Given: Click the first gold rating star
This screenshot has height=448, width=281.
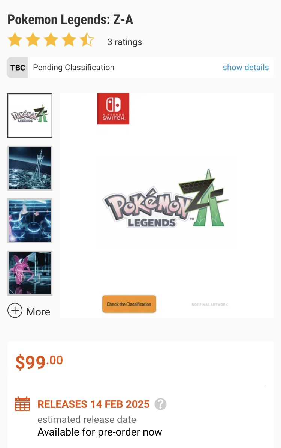Looking at the screenshot, I should pyautogui.click(x=15, y=39).
